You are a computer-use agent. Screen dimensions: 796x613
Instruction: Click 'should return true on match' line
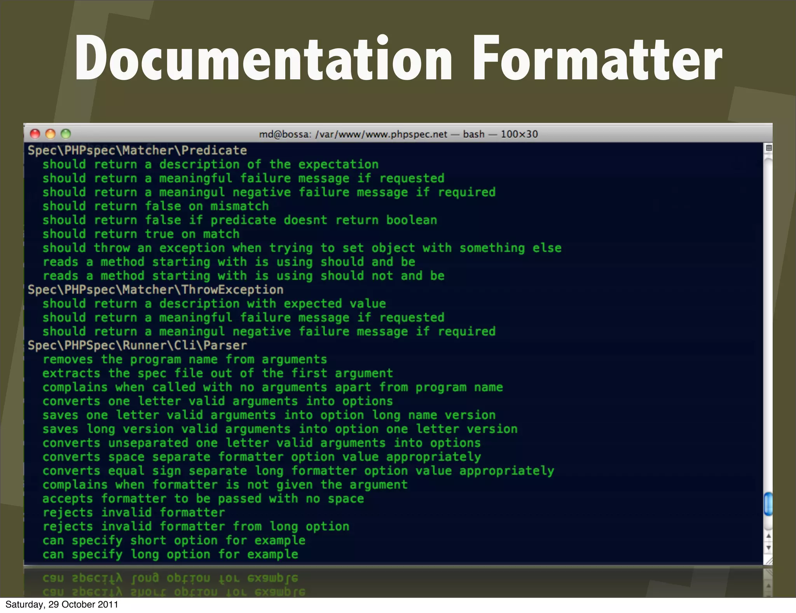(141, 234)
